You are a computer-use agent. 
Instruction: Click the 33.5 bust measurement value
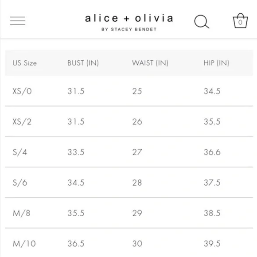[76, 152]
